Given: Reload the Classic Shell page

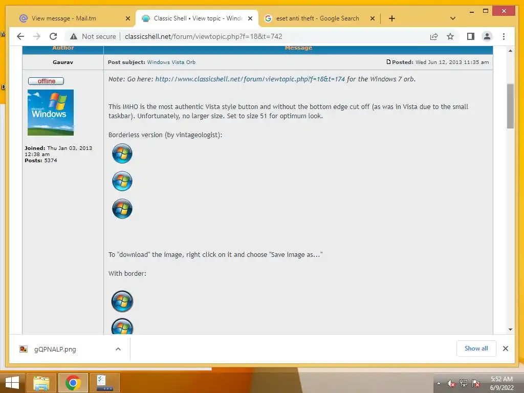Looking at the screenshot, I should pos(53,36).
